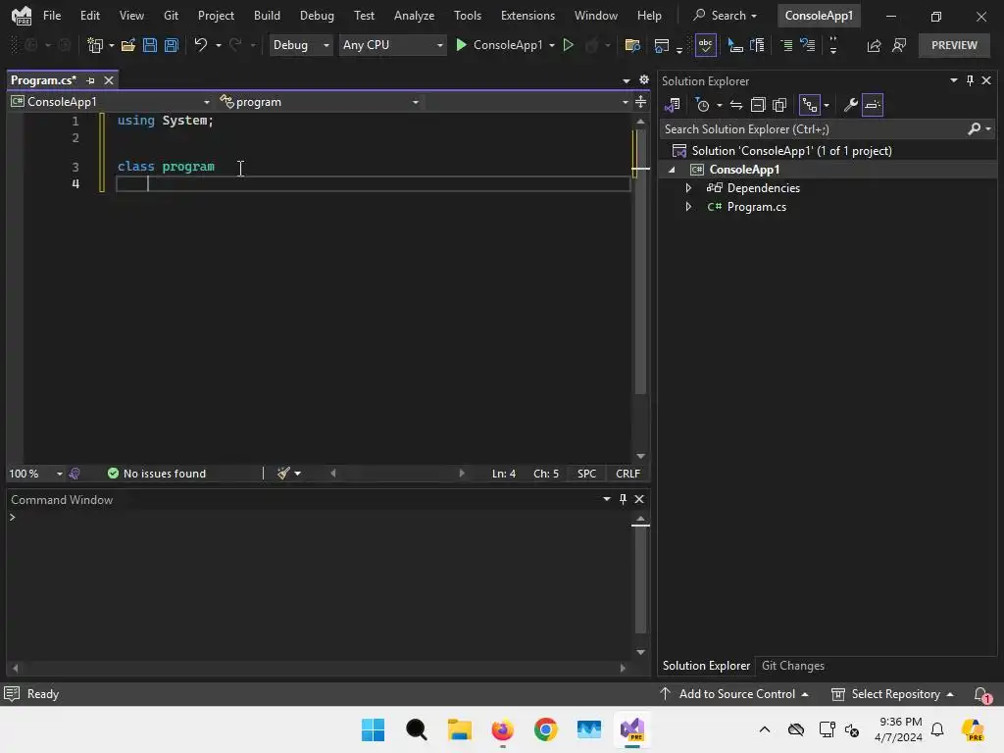Open the editor settings gear icon
1004x753 pixels.
click(x=644, y=79)
